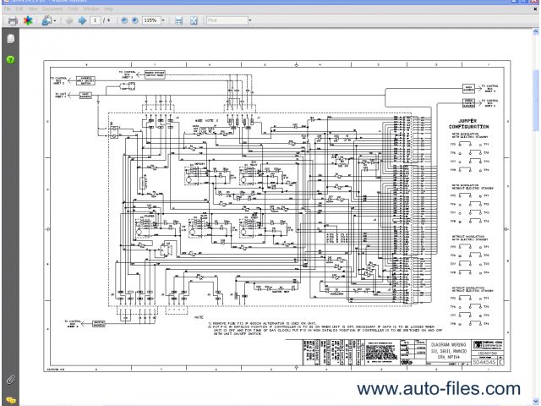The height and width of the screenshot is (406, 541).
Task: Click the vertical scrollbar down arrow
Action: [x=536, y=401]
